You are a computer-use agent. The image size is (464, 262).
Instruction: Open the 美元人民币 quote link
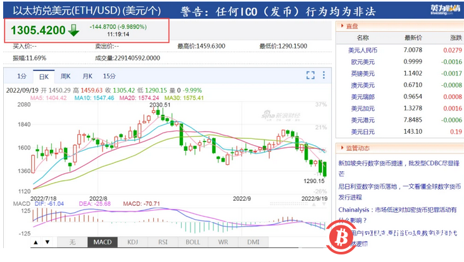tap(363, 50)
